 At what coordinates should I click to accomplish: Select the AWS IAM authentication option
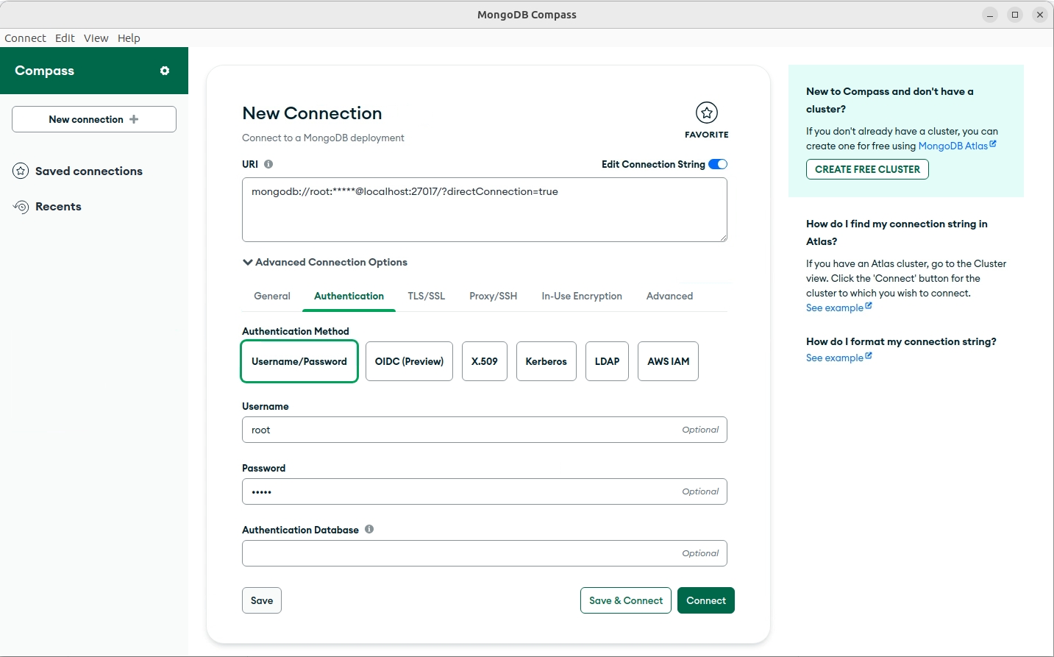[668, 361]
